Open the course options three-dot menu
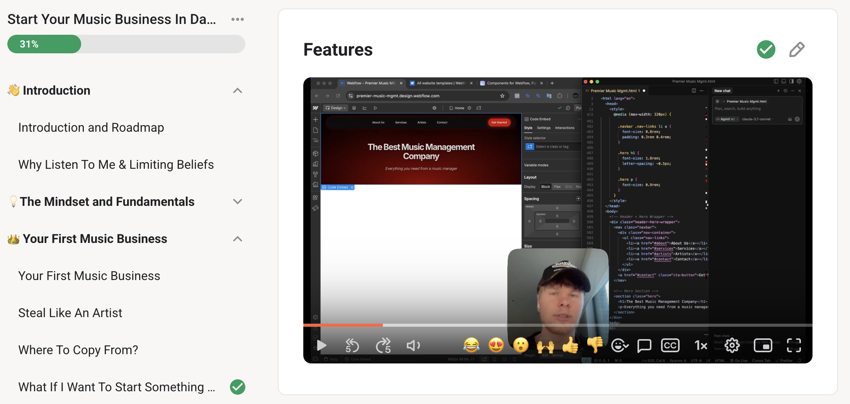The width and height of the screenshot is (850, 404). pyautogui.click(x=238, y=19)
